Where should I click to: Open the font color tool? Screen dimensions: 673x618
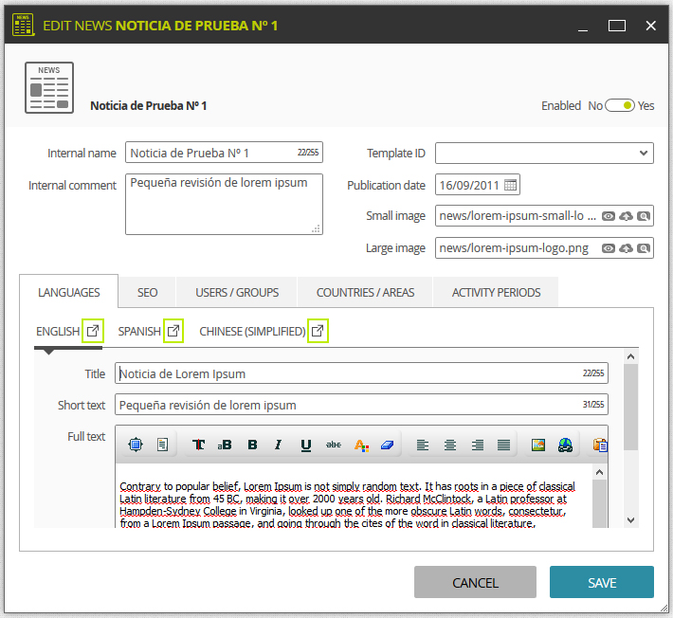point(361,445)
